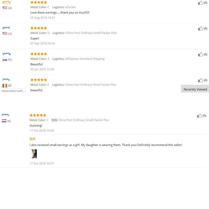The image size is (209, 209).
Task: Open reviewer I***s's profile link
Action: pos(6,80)
